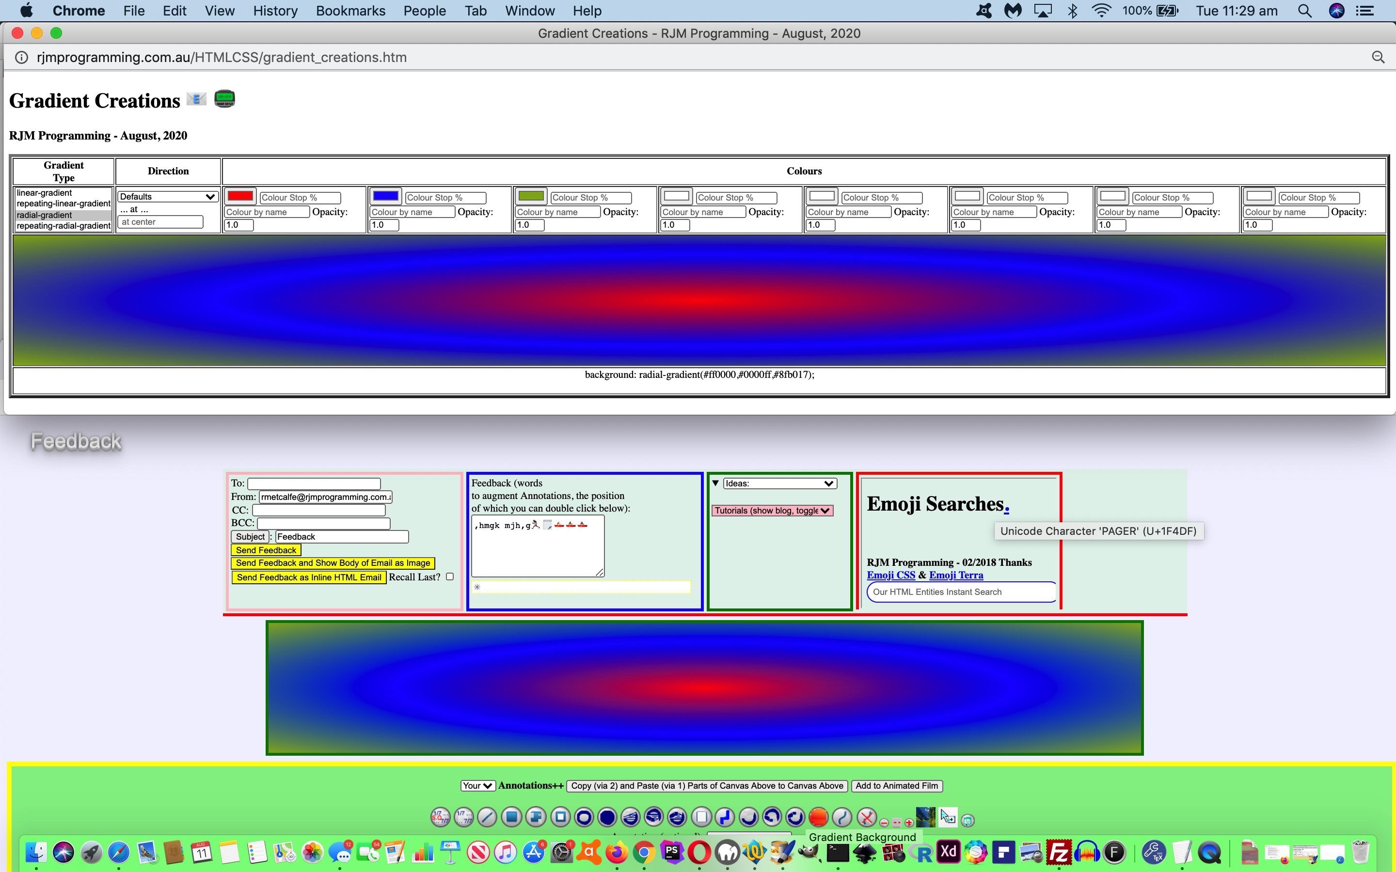The image size is (1396, 872).
Task: Open the History menu
Action: tap(274, 11)
